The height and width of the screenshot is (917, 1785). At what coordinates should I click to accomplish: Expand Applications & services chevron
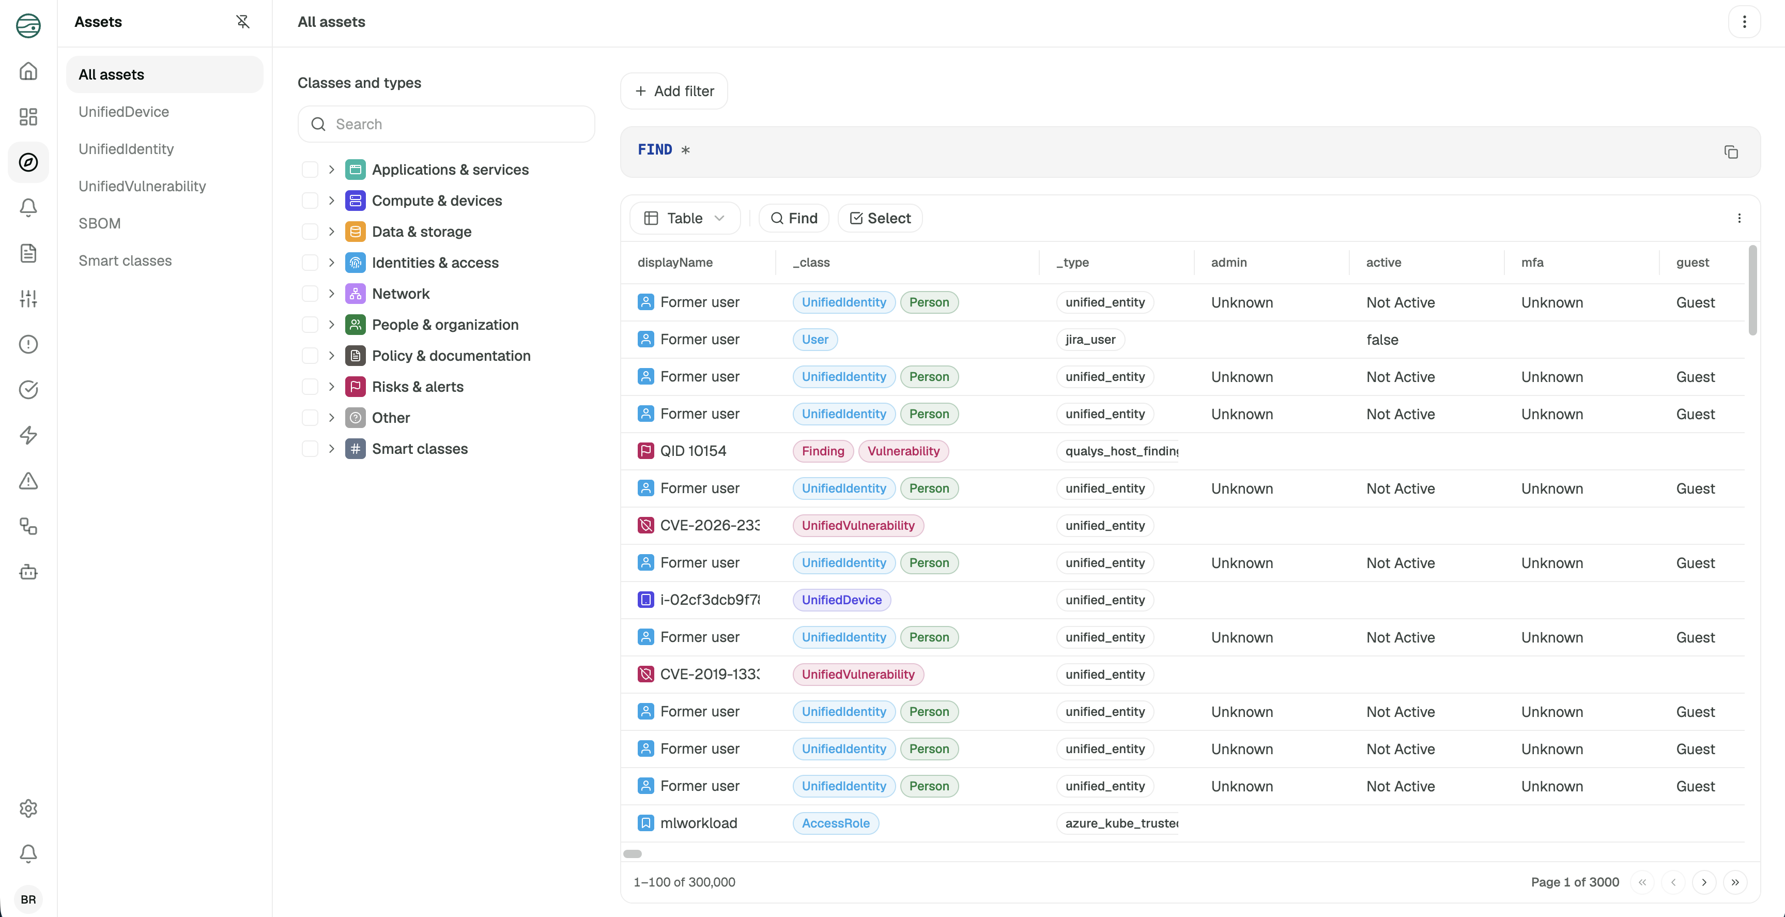point(332,170)
